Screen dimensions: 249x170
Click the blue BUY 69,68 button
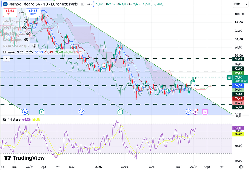point(33,13)
